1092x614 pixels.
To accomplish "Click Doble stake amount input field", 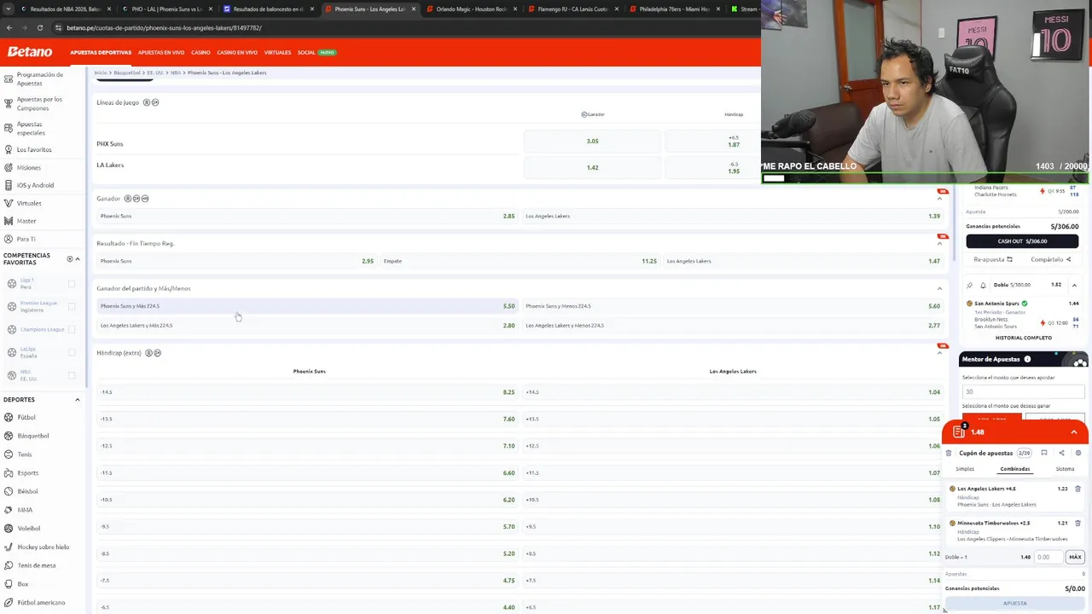I will point(1048,557).
